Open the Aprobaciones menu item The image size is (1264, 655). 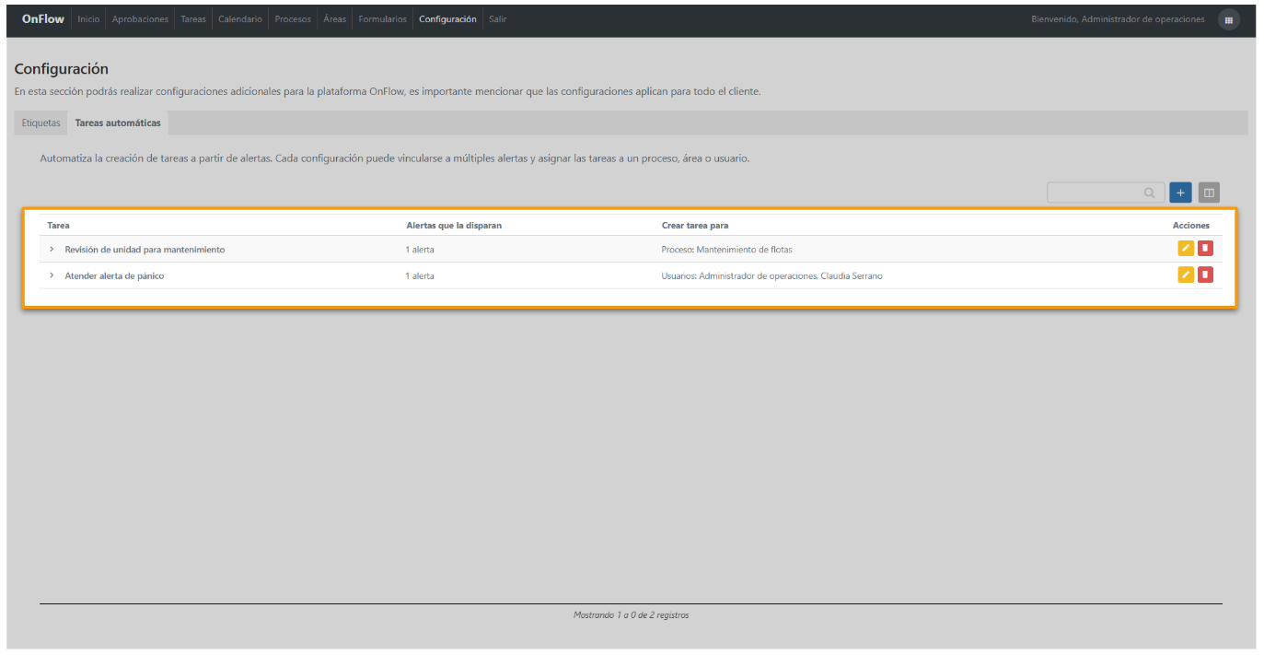140,19
